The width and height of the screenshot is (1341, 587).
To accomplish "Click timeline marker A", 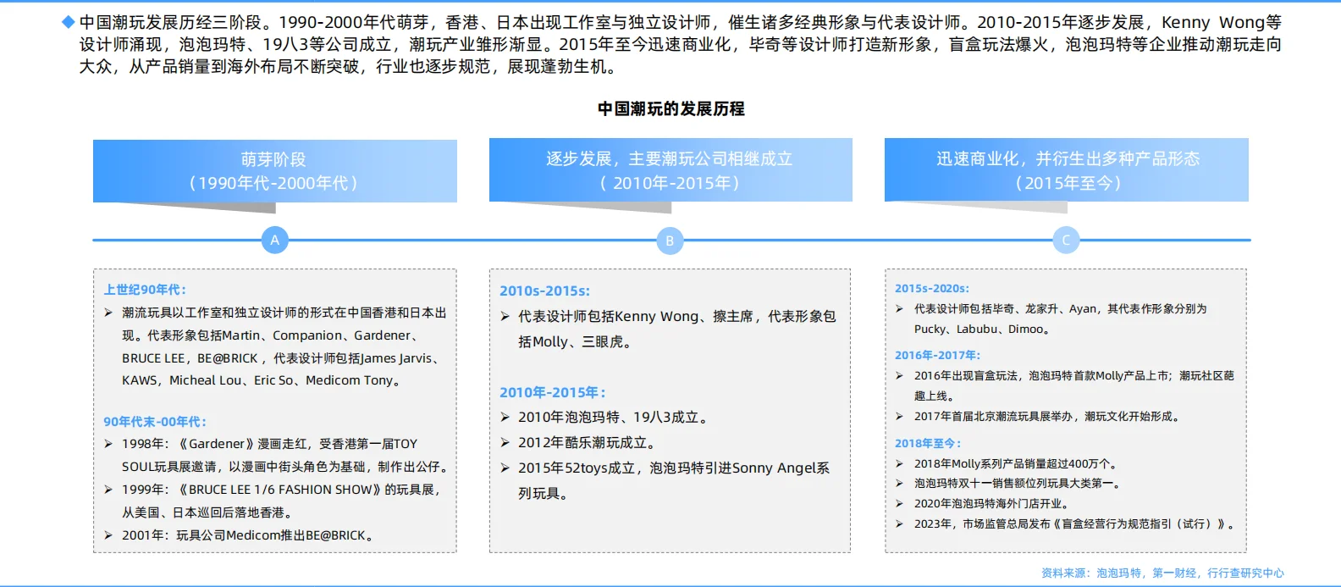I will (x=274, y=240).
